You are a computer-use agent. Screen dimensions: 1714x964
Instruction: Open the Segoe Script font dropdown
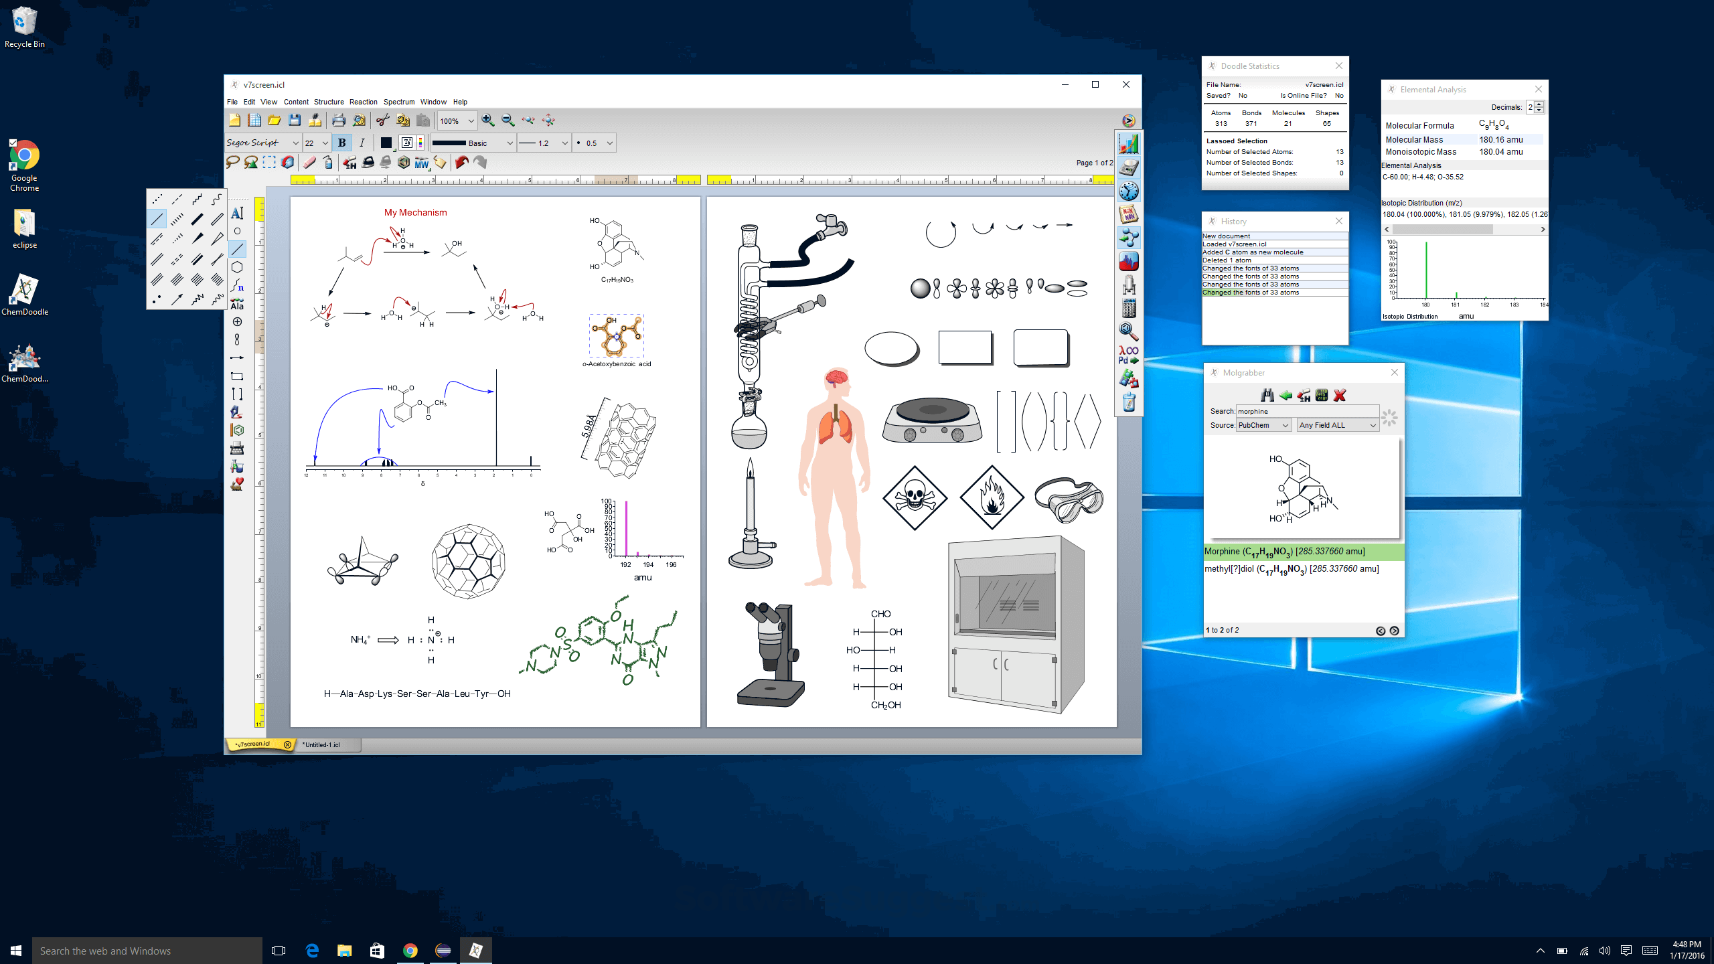[x=295, y=143]
